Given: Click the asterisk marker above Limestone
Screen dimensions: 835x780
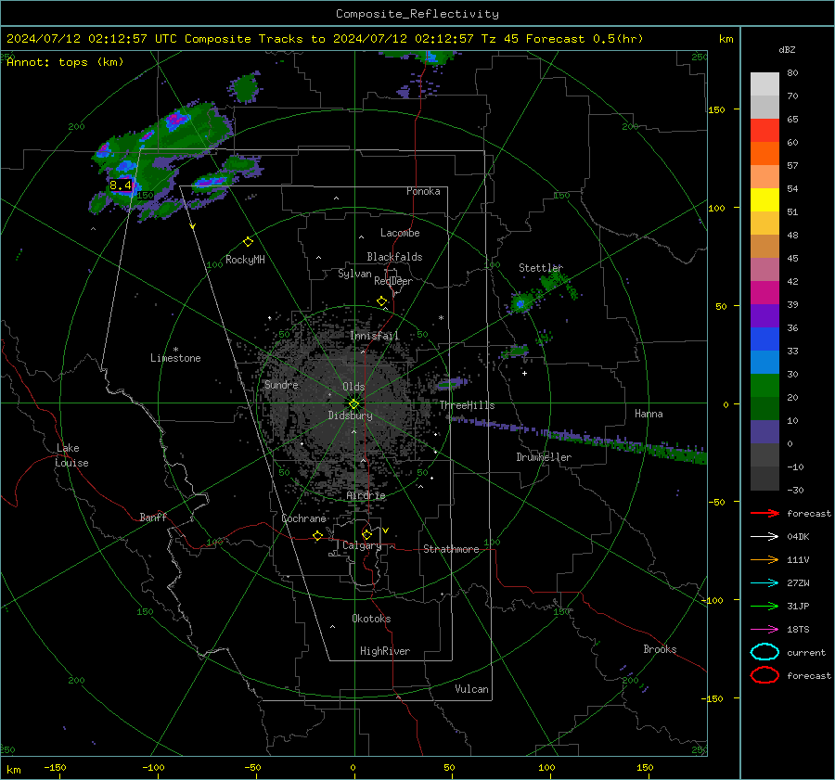Looking at the screenshot, I should click(175, 350).
